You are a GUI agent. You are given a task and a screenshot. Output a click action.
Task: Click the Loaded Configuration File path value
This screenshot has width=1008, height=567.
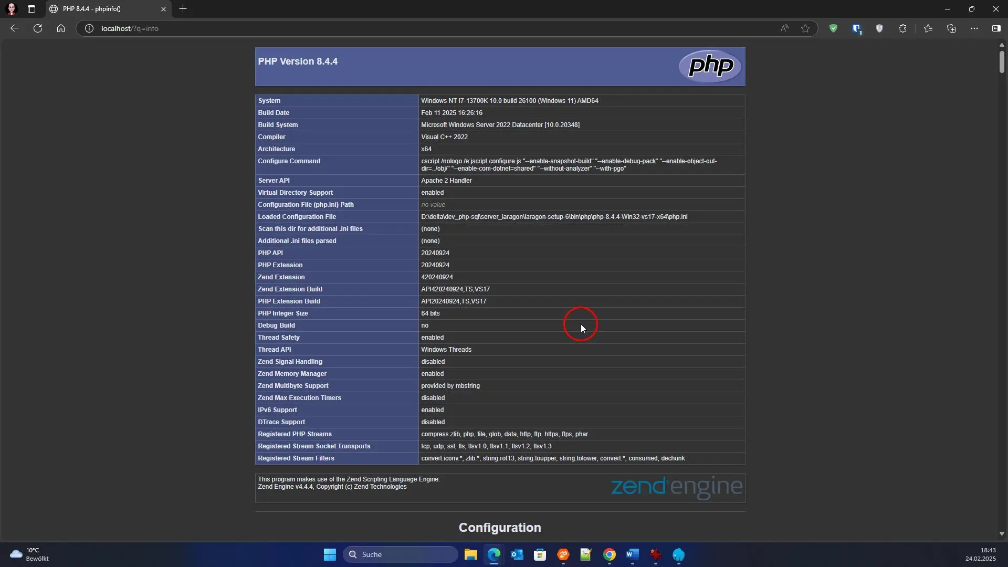click(x=554, y=217)
